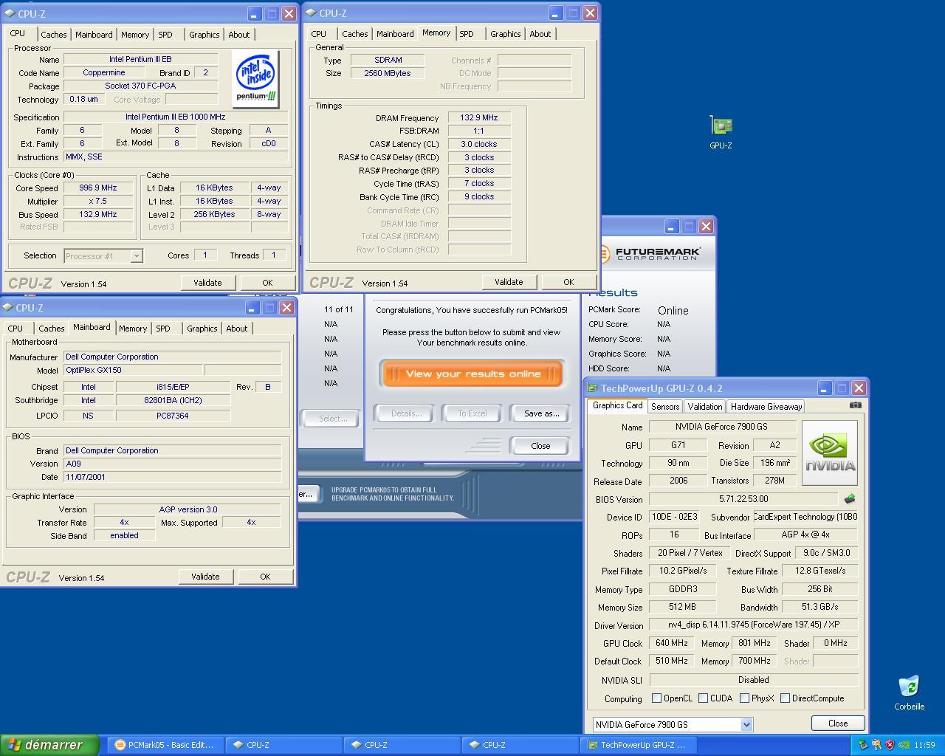This screenshot has width=945, height=756.
Task: Click the CAS# Latency value 3.0 clocks
Action: pyautogui.click(x=479, y=144)
